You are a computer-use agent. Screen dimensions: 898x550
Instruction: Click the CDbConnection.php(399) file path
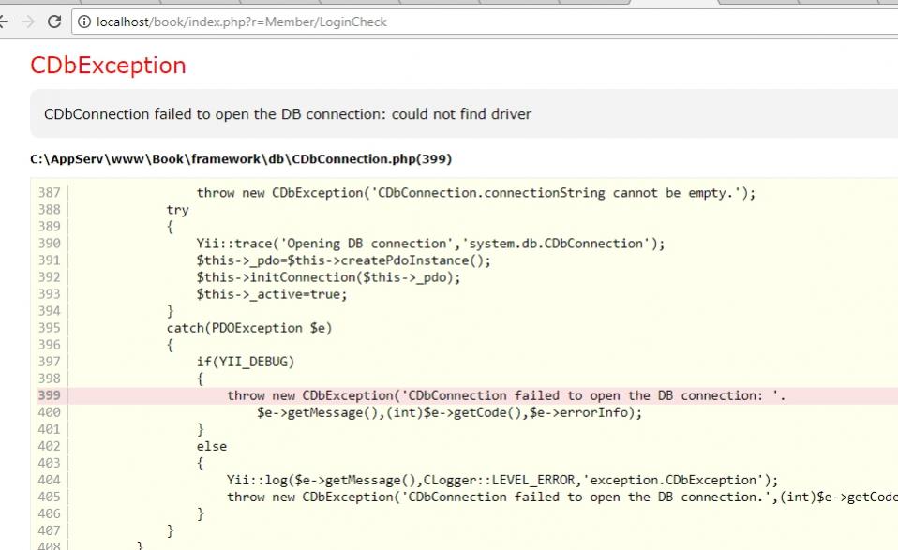coord(241,159)
